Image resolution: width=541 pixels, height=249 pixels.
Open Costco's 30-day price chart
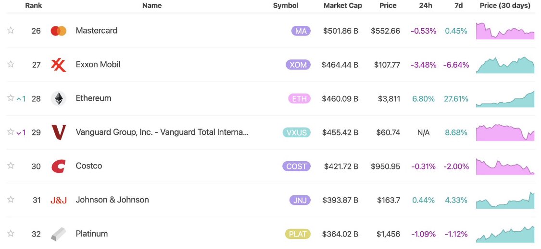pyautogui.click(x=505, y=166)
